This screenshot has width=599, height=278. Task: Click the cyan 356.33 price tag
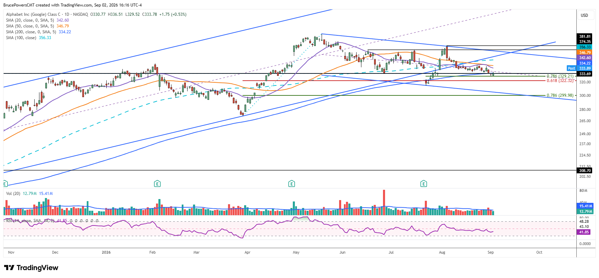tap(585, 47)
